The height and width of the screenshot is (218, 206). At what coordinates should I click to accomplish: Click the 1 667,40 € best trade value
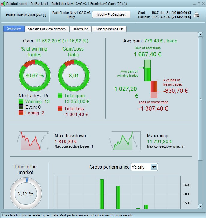[148, 54]
